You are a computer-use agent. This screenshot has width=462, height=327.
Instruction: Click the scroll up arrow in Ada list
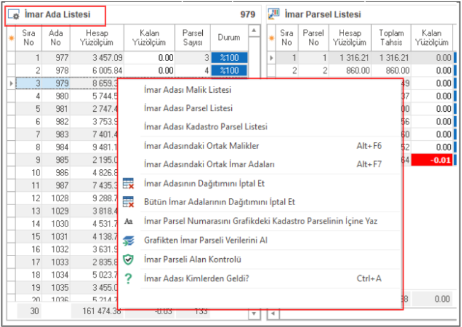point(254,30)
